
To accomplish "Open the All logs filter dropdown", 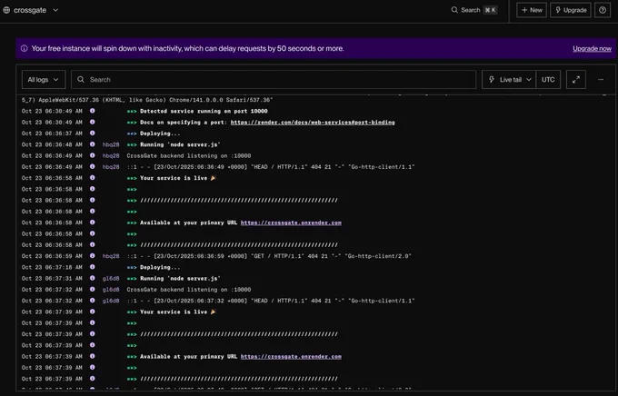I will 44,80.
